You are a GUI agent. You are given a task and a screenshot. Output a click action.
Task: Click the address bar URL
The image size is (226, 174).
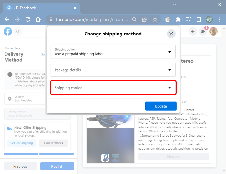pyautogui.click(x=92, y=19)
